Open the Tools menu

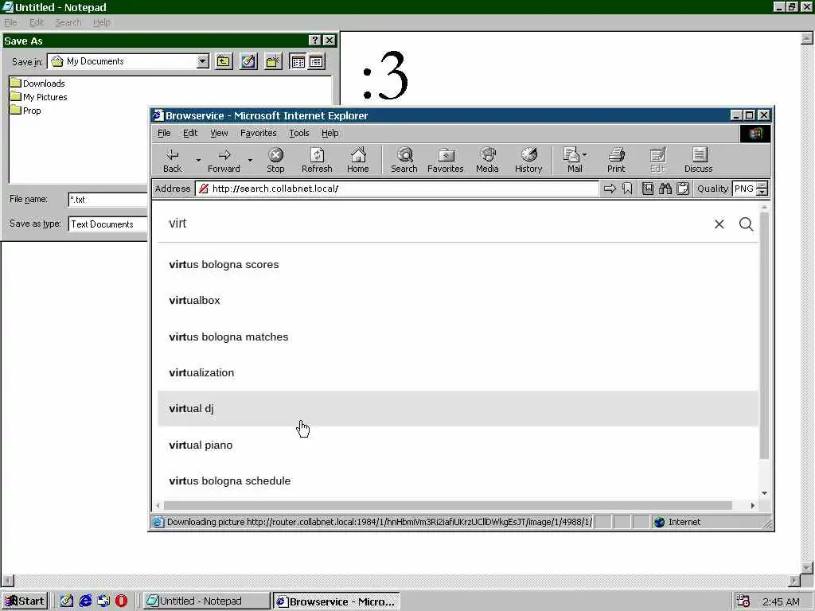299,133
